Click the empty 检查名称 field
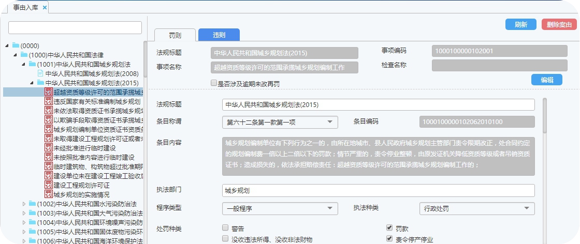580x244 pixels. click(x=499, y=65)
